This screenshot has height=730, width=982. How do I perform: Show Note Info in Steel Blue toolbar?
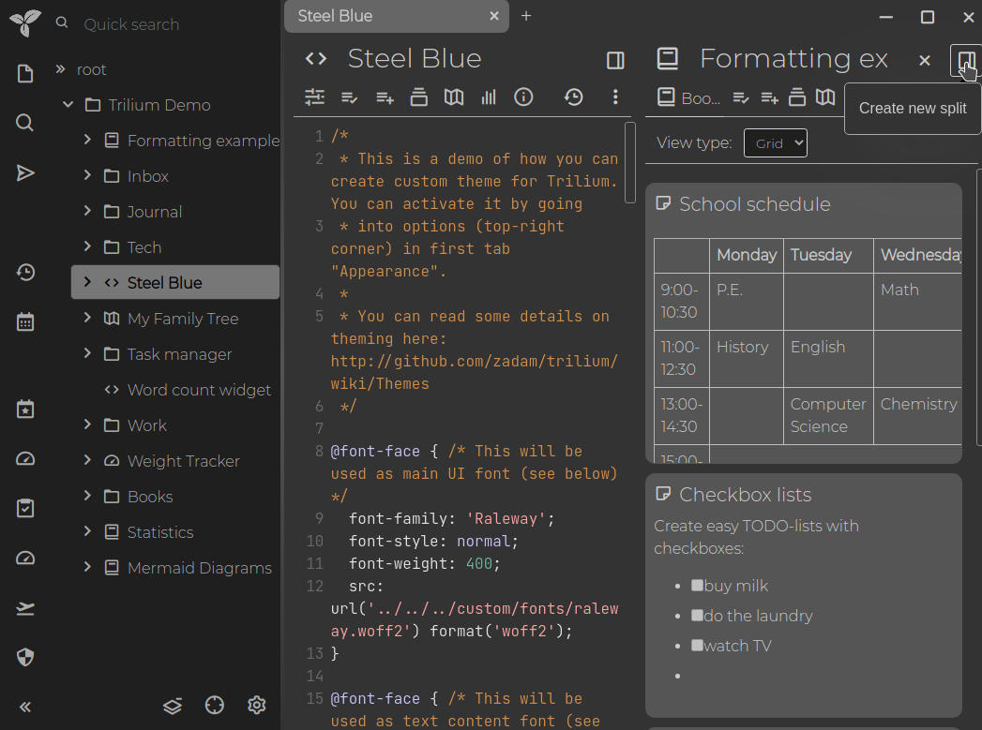523,97
